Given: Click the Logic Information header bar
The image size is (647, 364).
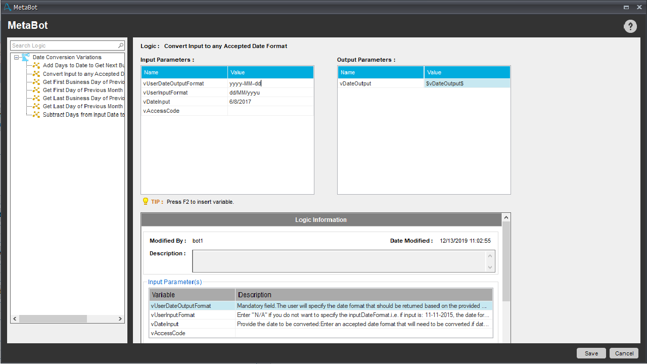Looking at the screenshot, I should (321, 220).
